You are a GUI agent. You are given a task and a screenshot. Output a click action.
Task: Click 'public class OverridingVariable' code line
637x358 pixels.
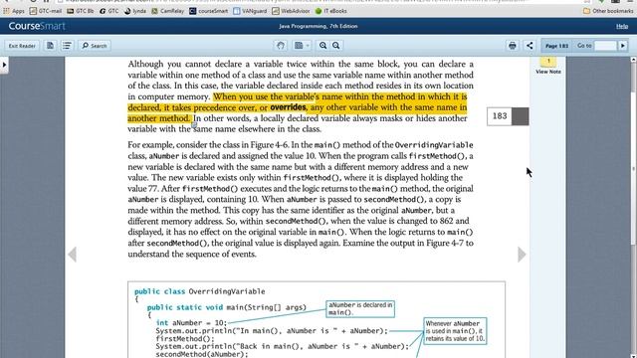pyautogui.click(x=199, y=291)
